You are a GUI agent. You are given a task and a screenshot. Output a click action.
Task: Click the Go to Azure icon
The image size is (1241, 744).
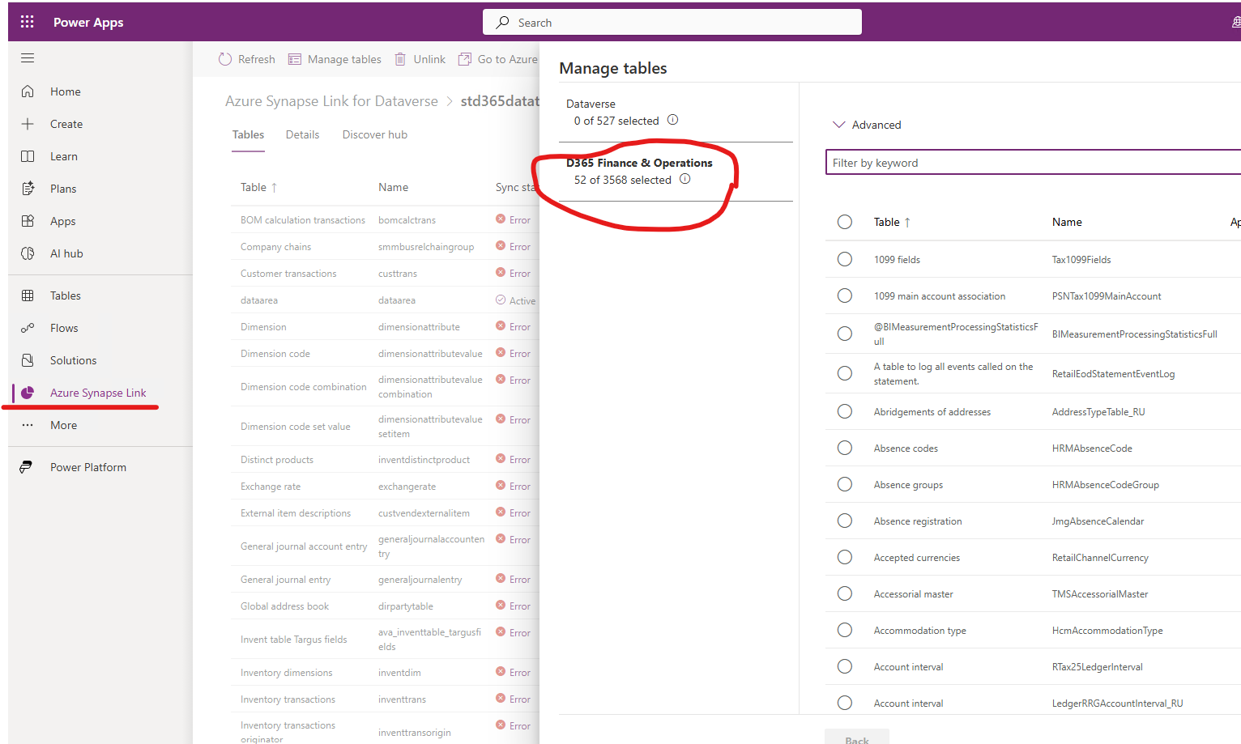[465, 59]
